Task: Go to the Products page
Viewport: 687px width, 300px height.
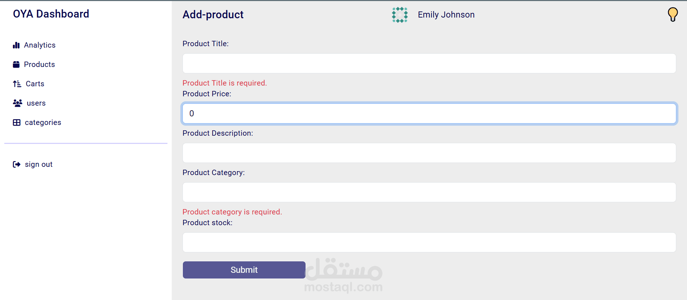Action: 39,64
